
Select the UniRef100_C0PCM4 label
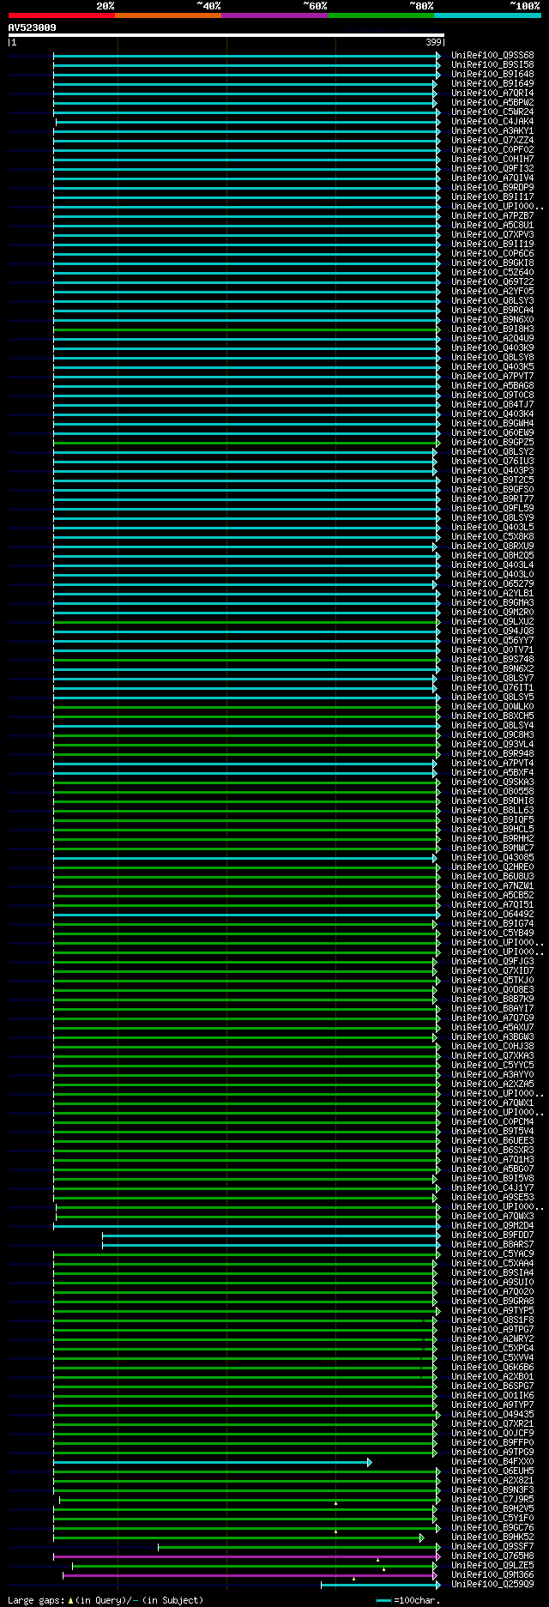pyautogui.click(x=492, y=1122)
